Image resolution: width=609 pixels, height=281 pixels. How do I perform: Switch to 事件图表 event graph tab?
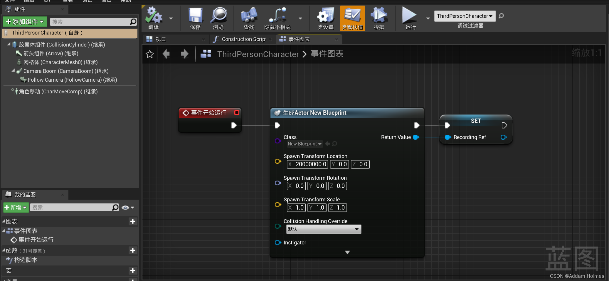click(299, 39)
